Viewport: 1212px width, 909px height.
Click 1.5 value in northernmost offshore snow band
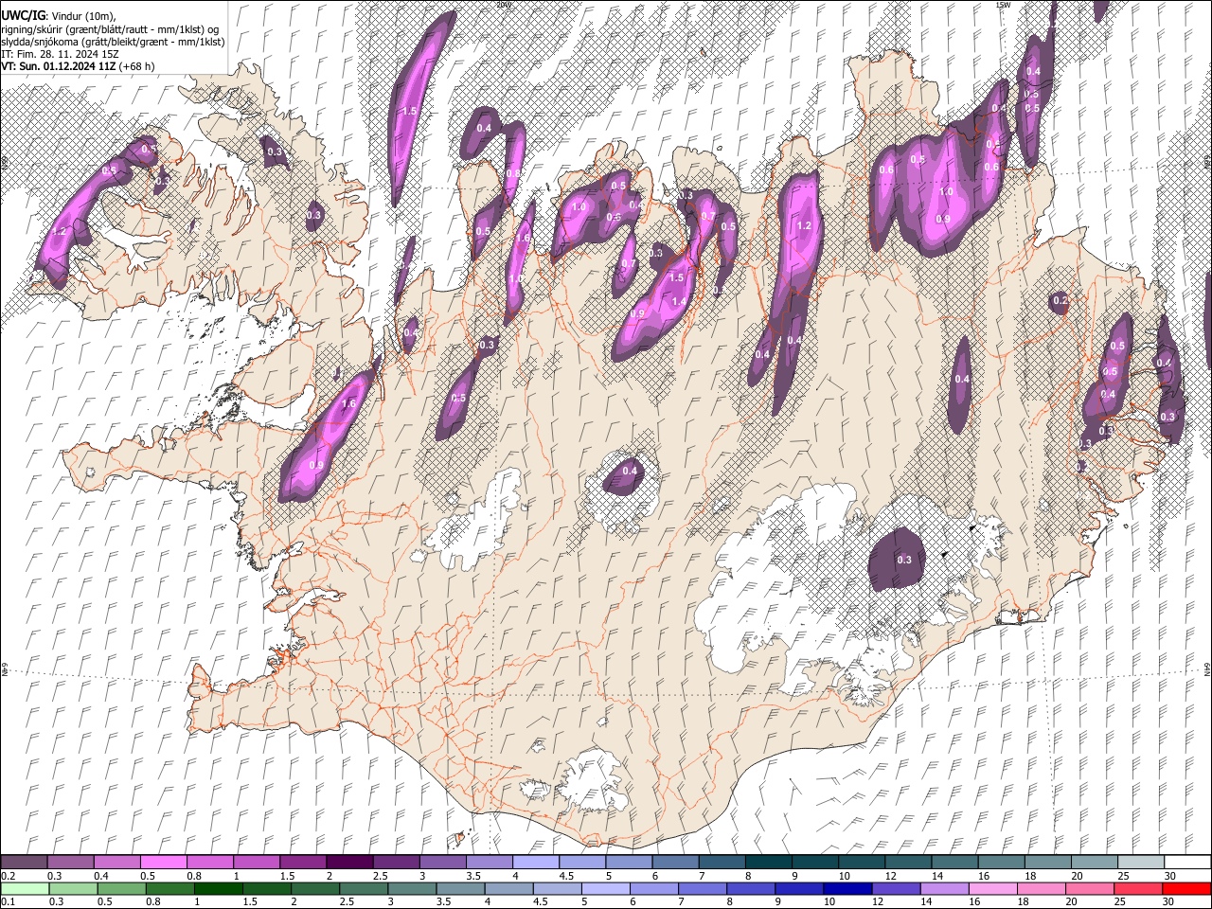[x=409, y=111]
